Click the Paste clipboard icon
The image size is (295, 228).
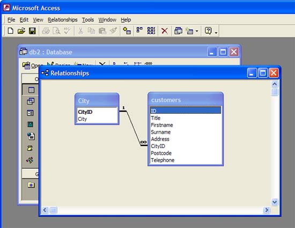point(102,31)
